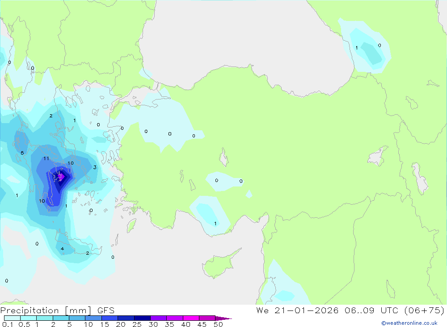
Task: Select the 'We 21-01-2026 06..09 UTC (06+75)' timestamp
Action: pos(350,310)
